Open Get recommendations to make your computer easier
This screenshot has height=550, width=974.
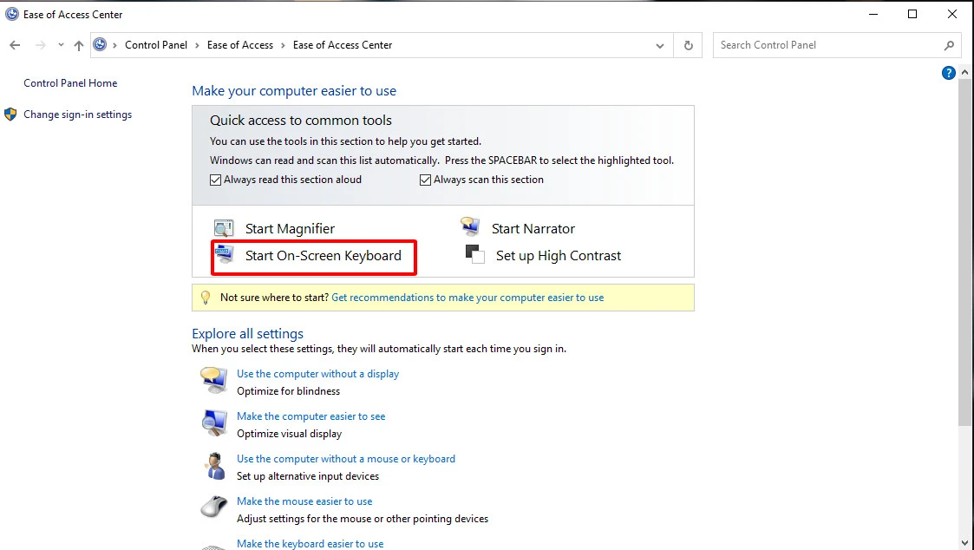pyautogui.click(x=467, y=297)
